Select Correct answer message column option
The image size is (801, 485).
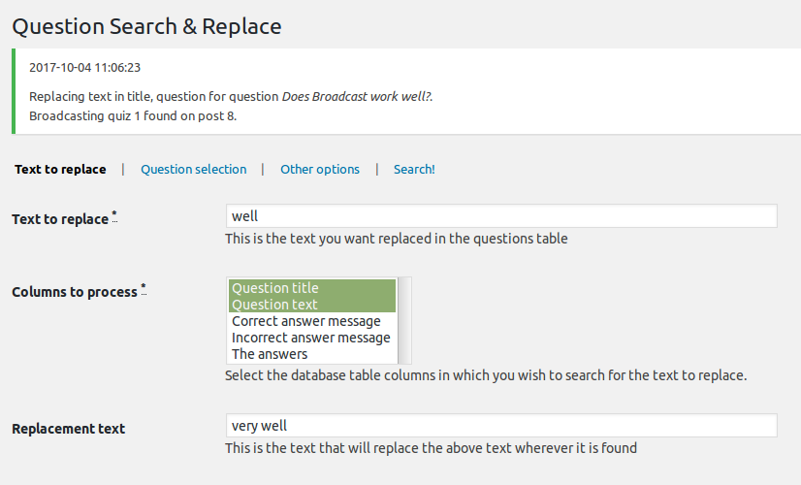click(x=306, y=321)
